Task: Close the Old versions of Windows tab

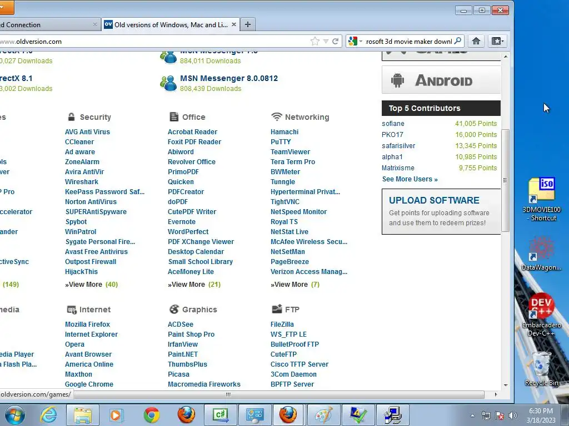Action: pos(234,24)
